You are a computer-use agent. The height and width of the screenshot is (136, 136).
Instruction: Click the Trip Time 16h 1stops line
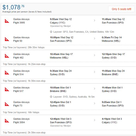click(21, 112)
